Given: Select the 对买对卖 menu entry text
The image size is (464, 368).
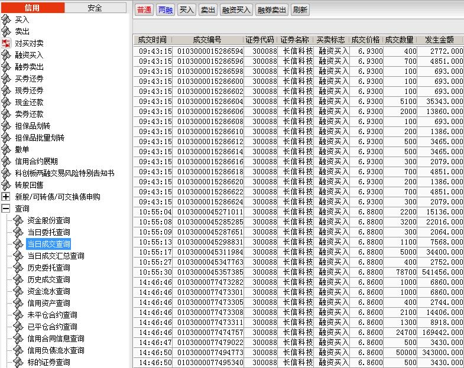Looking at the screenshot, I should tap(30, 44).
